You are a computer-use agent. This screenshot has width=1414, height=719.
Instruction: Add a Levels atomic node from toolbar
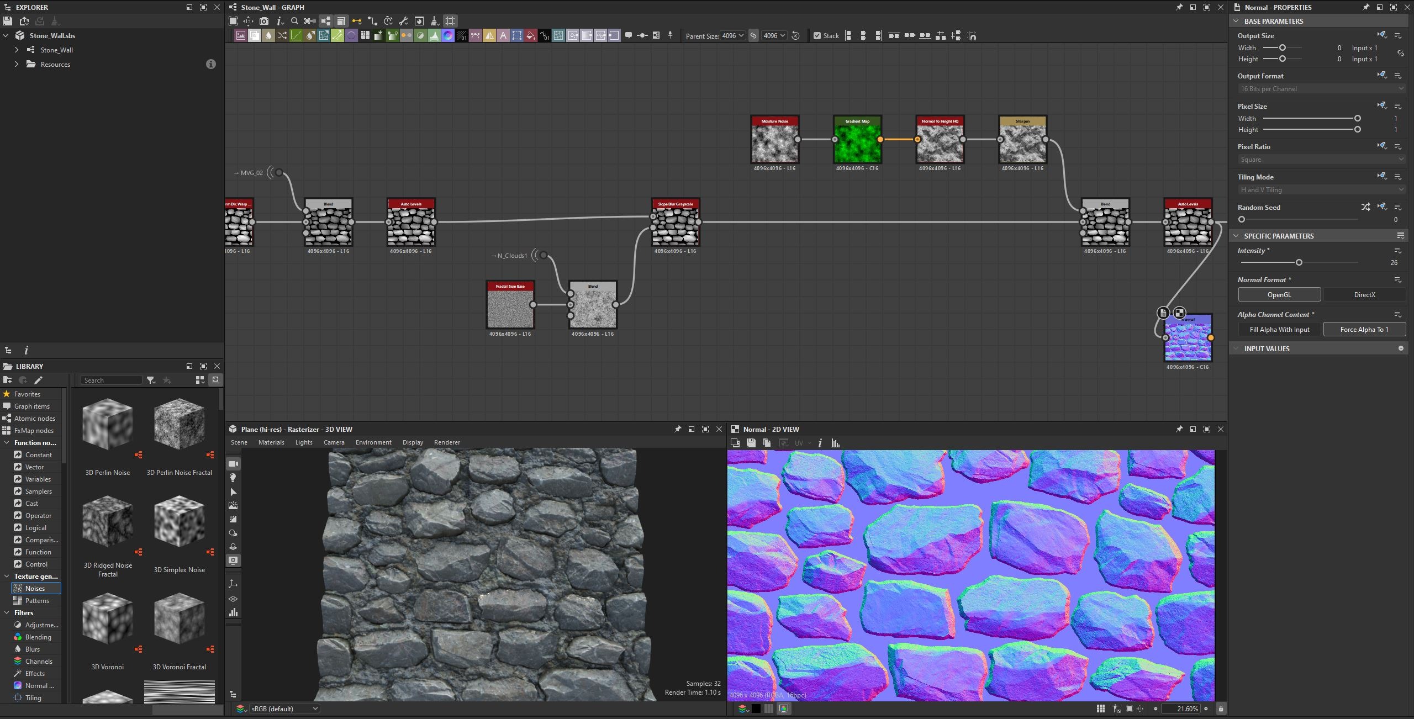pyautogui.click(x=434, y=35)
